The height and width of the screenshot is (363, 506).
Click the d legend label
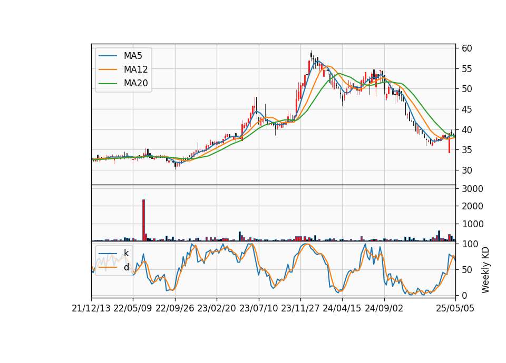(126, 267)
